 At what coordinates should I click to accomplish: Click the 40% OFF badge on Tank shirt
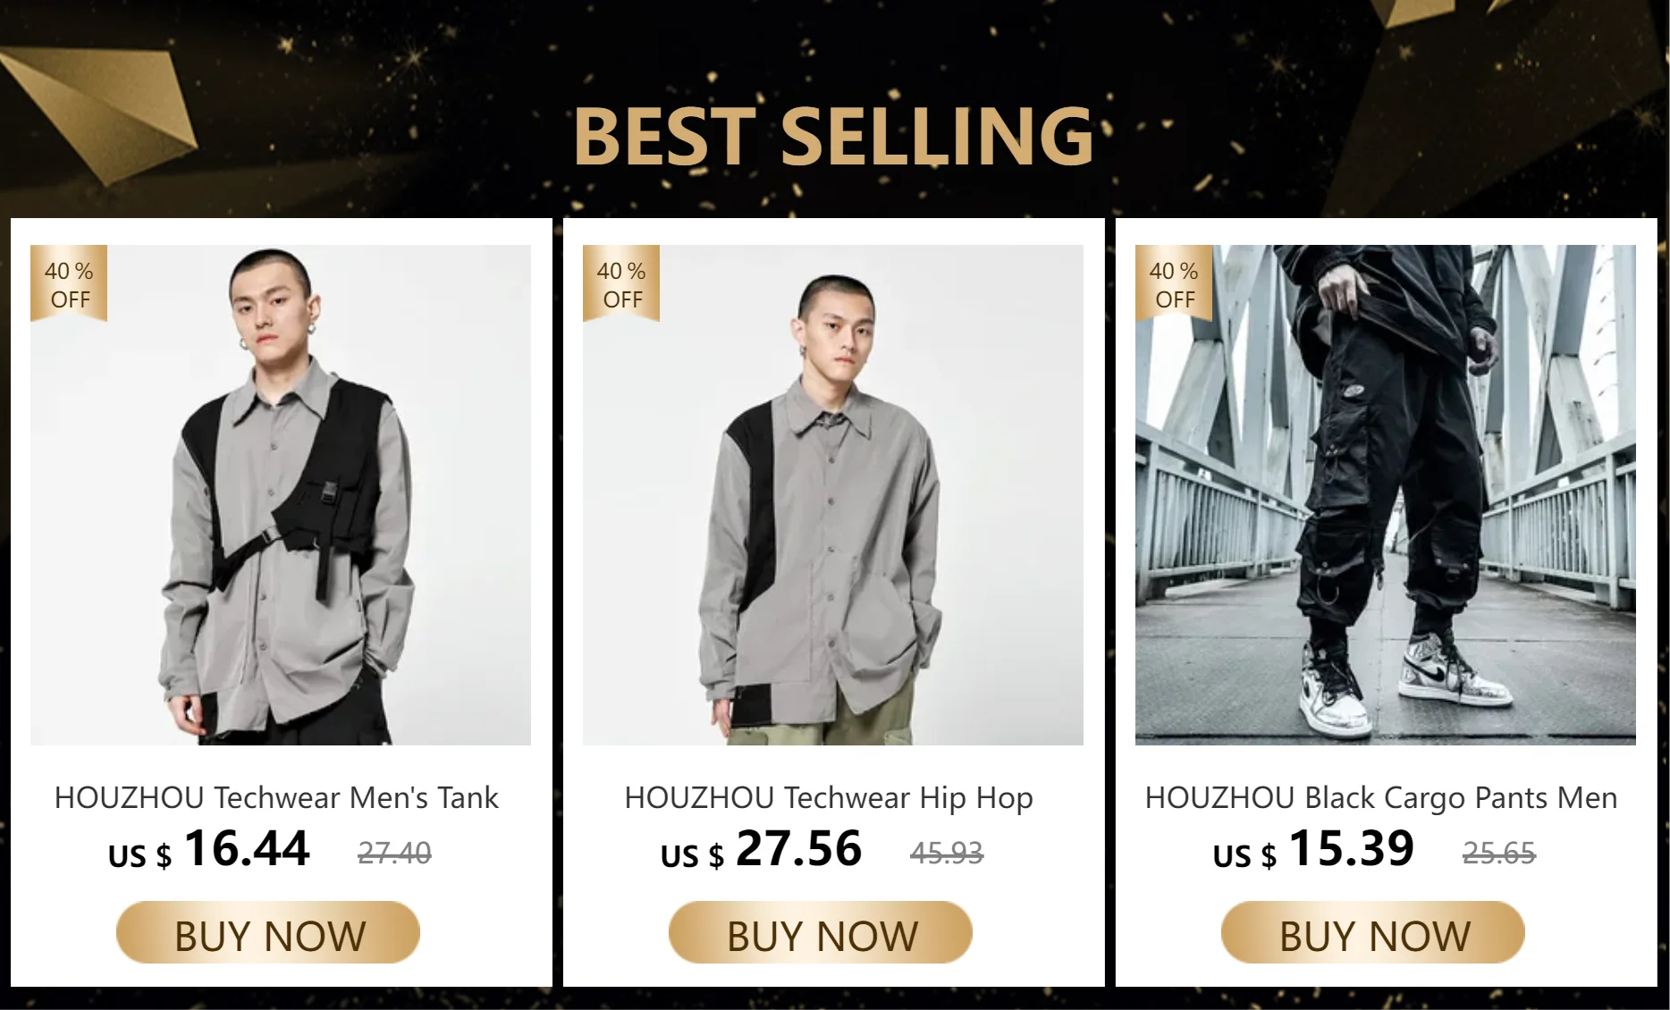pos(69,284)
